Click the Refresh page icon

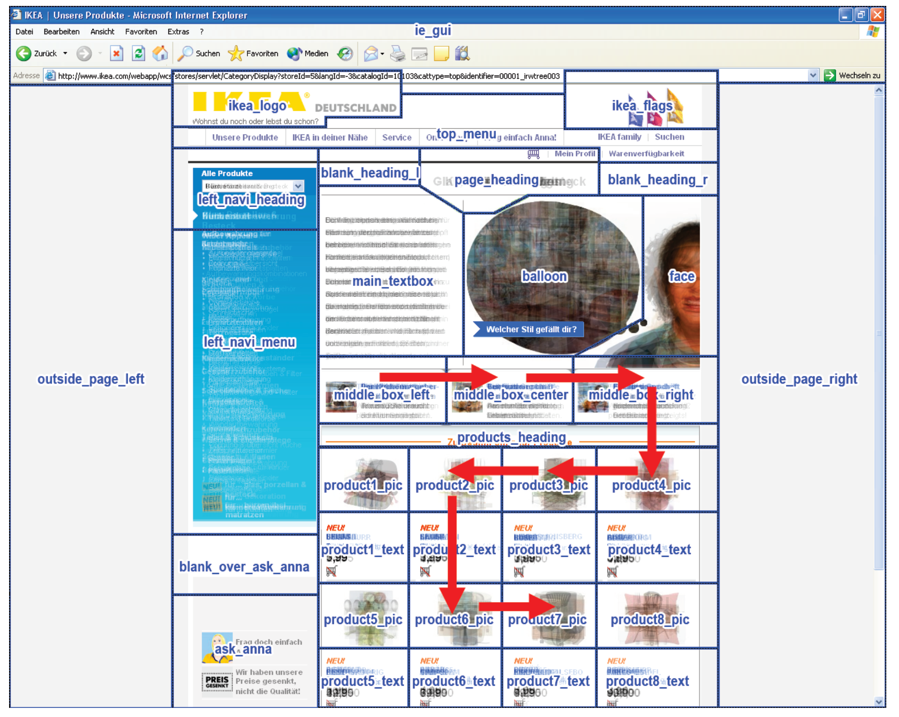[138, 54]
